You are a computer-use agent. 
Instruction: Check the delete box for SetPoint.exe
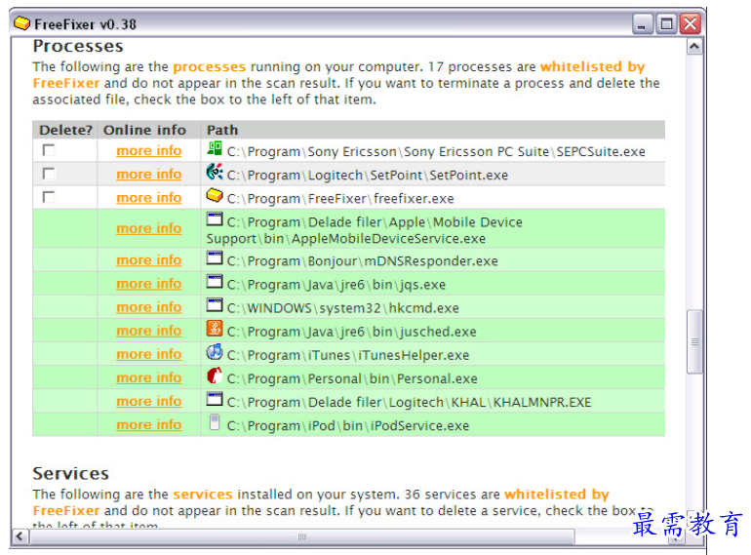[x=49, y=174]
